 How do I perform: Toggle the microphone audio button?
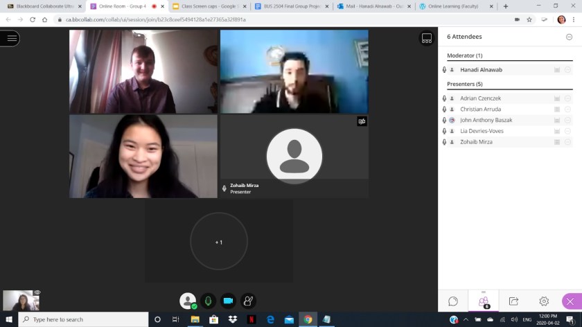point(207,301)
